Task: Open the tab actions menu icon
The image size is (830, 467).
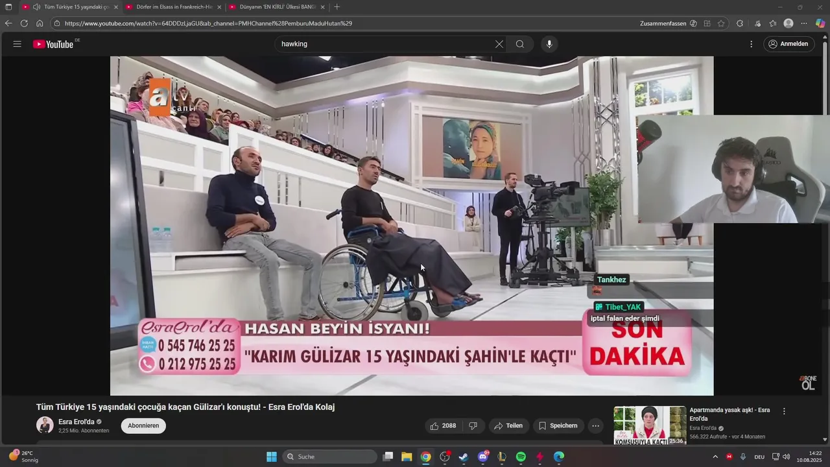Action: tap(8, 7)
